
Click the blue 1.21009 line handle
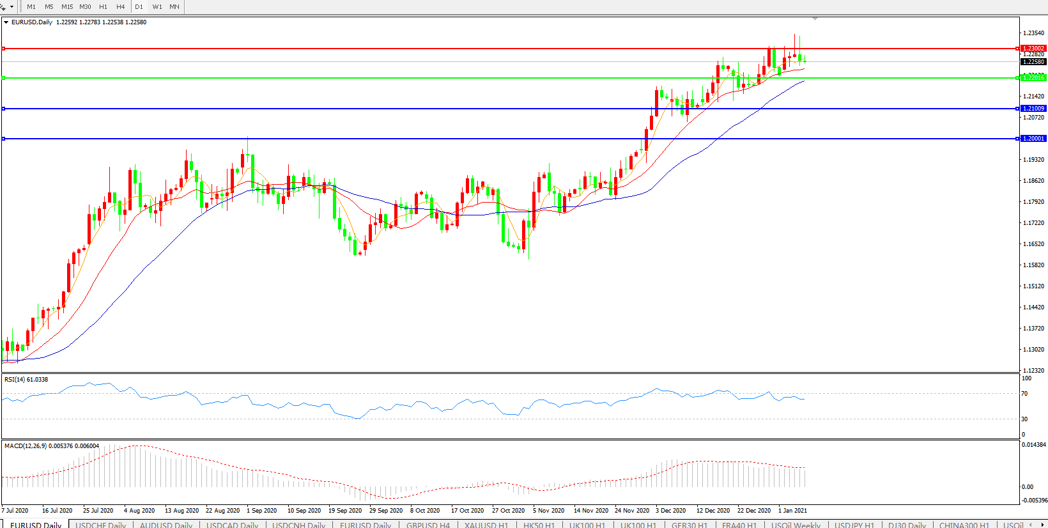coord(4,109)
